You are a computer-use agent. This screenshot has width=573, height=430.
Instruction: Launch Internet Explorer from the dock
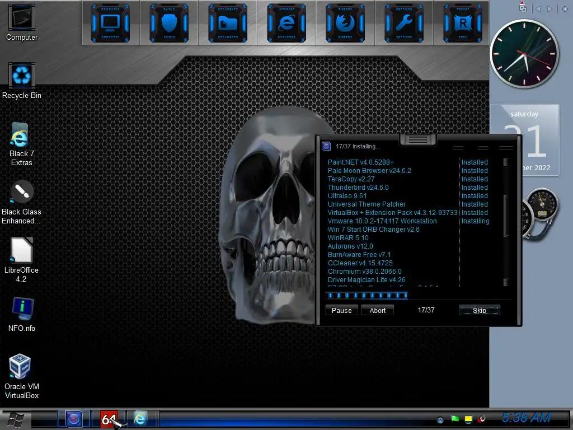286,23
